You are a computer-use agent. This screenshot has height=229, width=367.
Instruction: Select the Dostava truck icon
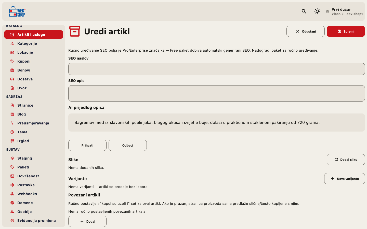tap(12, 79)
